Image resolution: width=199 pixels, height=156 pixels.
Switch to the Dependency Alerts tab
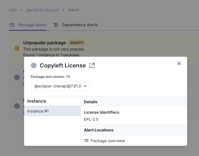click(x=80, y=25)
